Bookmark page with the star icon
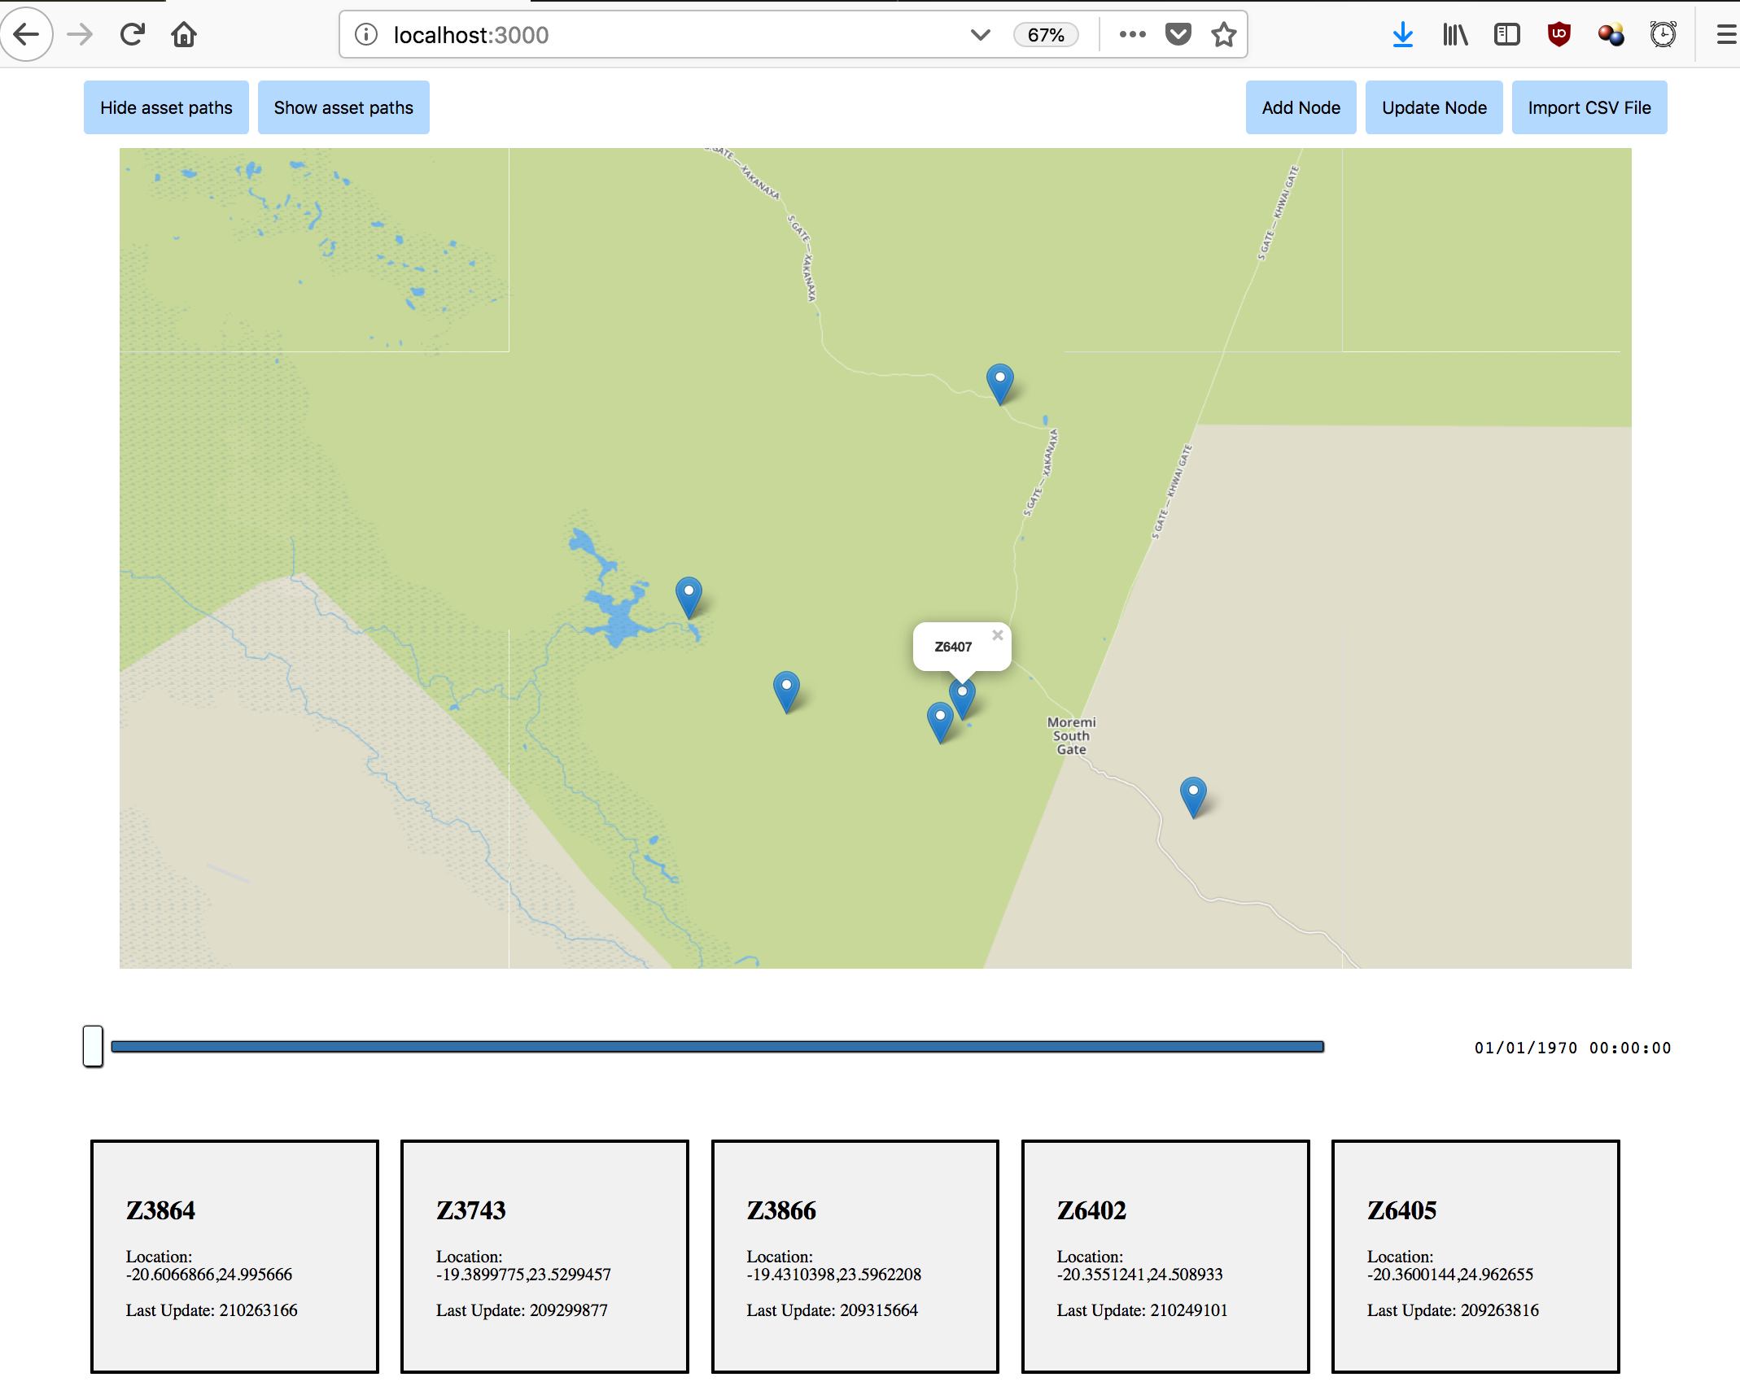Image resolution: width=1740 pixels, height=1386 pixels. pos(1223,34)
